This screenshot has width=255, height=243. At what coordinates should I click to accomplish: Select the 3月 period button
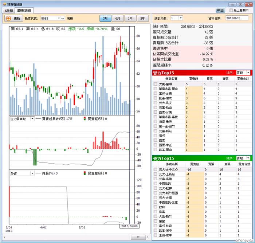[105, 18]
